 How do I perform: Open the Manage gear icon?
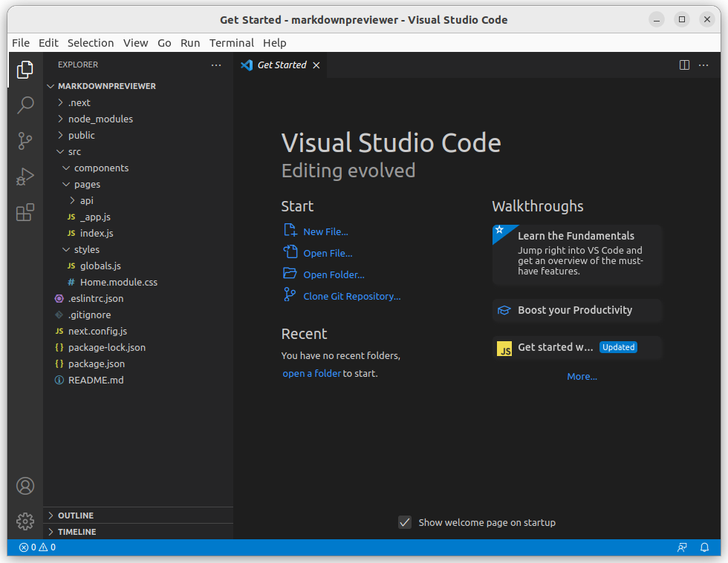point(25,521)
